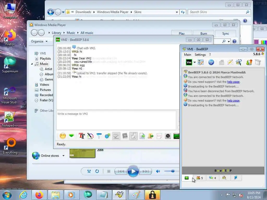Collapse the Music tree node in Media Player
The width and height of the screenshot is (267, 200).
point(32,64)
